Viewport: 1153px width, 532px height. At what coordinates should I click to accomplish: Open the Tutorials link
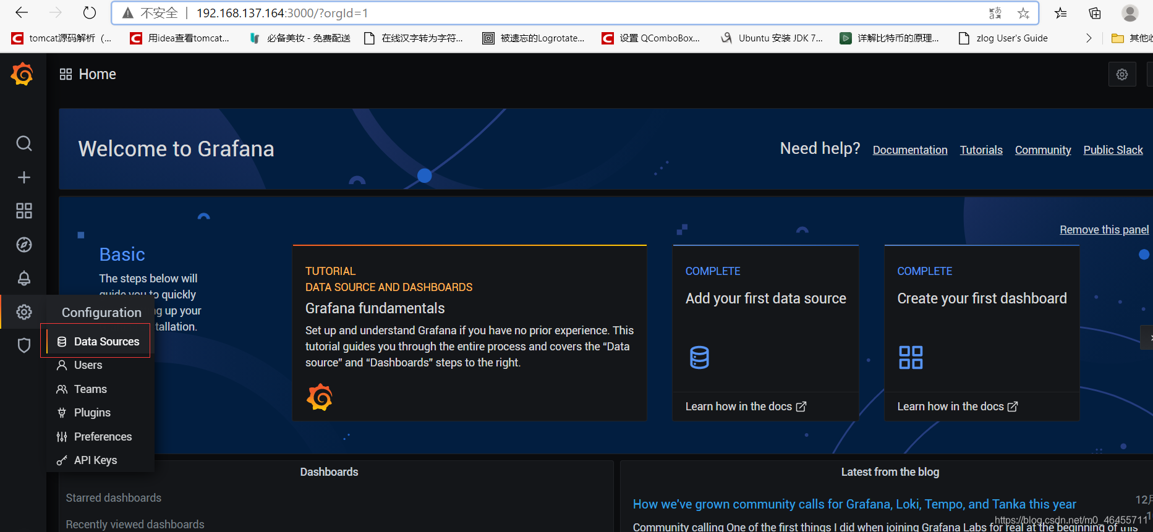tap(981, 150)
